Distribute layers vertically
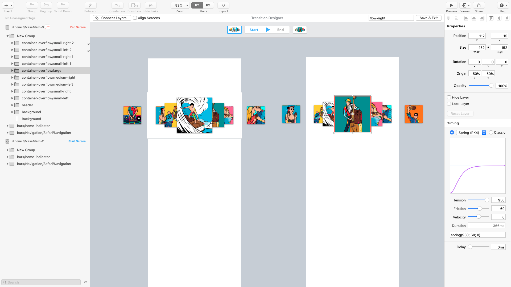Viewport: 511px width, 287px height. 457,18
